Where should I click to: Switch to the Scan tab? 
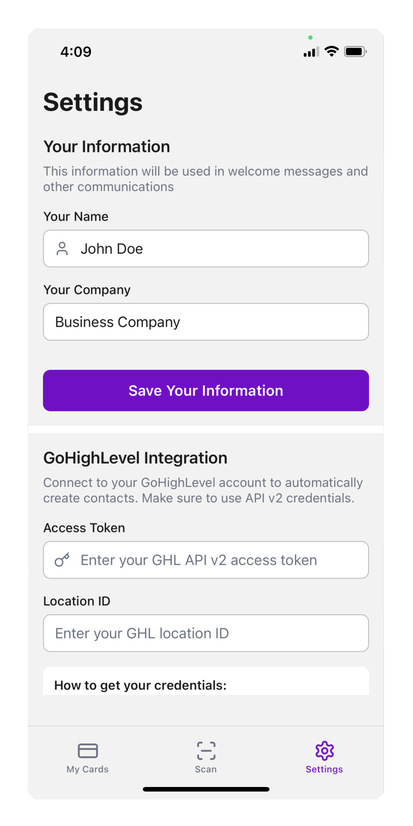tap(206, 769)
